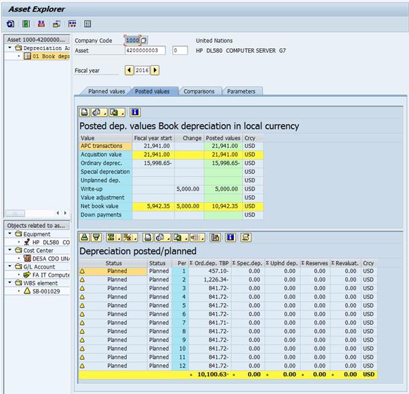
Task: Click the sort ascending icon in depreciation toolbar
Action: click(x=85, y=237)
